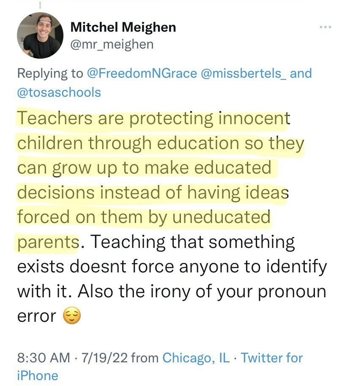Click the word "and" after @missbertels_
This screenshot has width=350, height=386.
pos(301,73)
